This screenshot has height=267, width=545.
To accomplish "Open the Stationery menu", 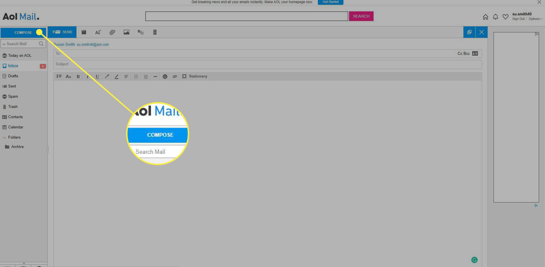I will coord(195,76).
